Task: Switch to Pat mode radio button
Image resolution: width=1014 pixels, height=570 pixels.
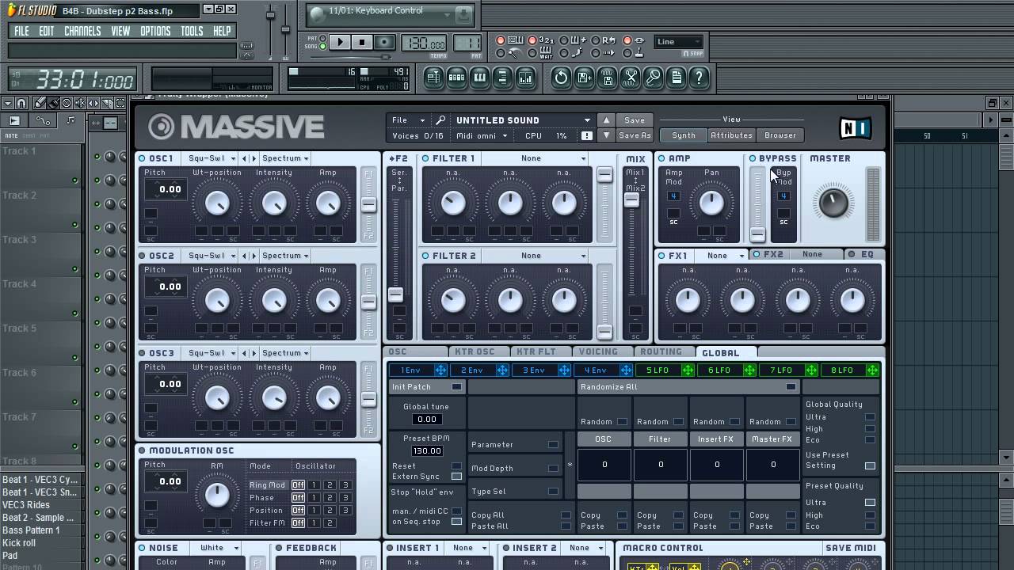Action: [322, 38]
